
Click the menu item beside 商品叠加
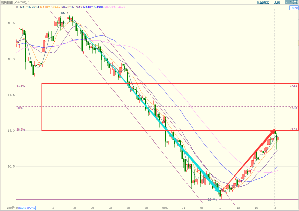(277, 2)
